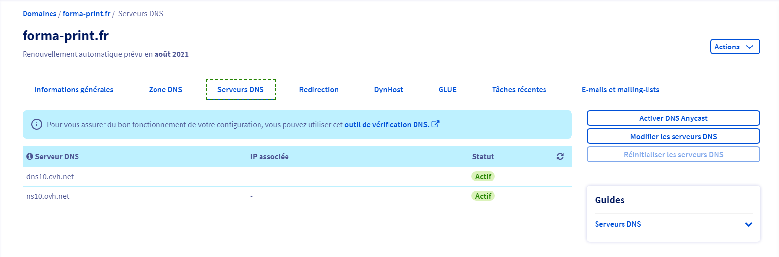Click the refresh icon in Statut column
The width and height of the screenshot is (779, 257).
point(560,157)
